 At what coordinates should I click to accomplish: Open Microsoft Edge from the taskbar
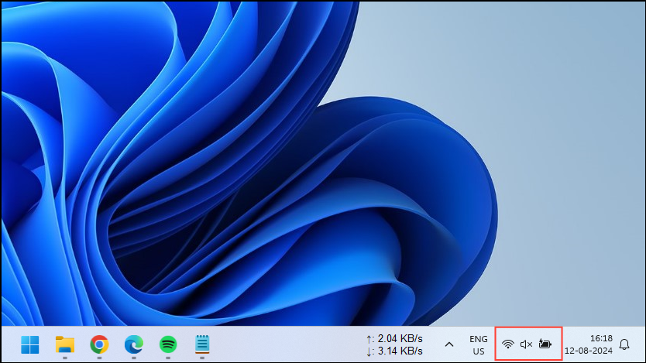pos(134,344)
